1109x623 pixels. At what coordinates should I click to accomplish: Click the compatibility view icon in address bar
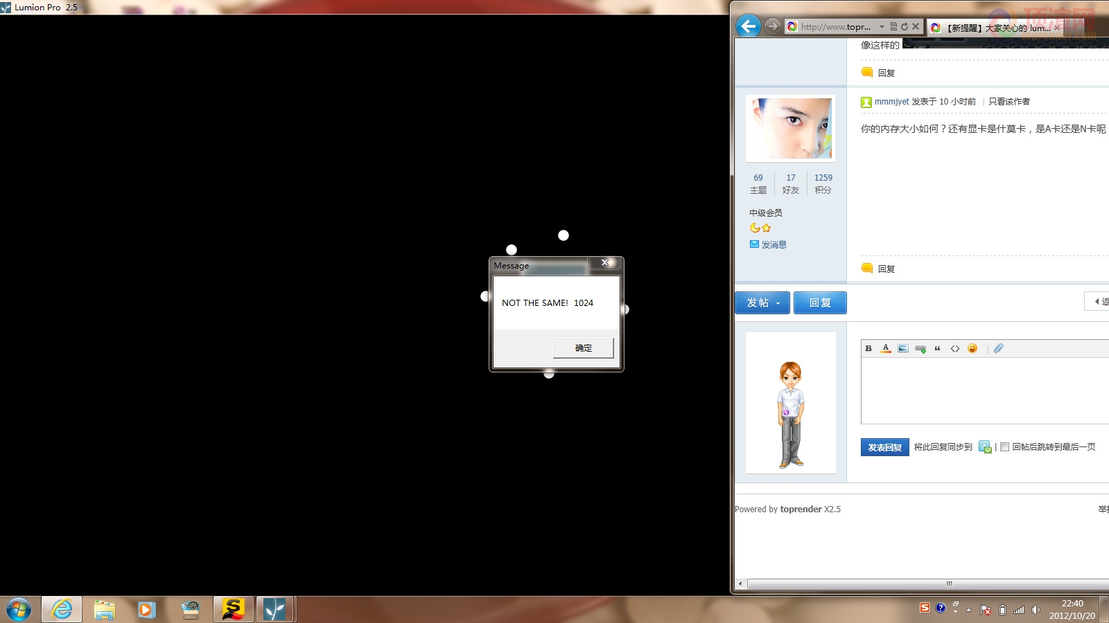[893, 27]
